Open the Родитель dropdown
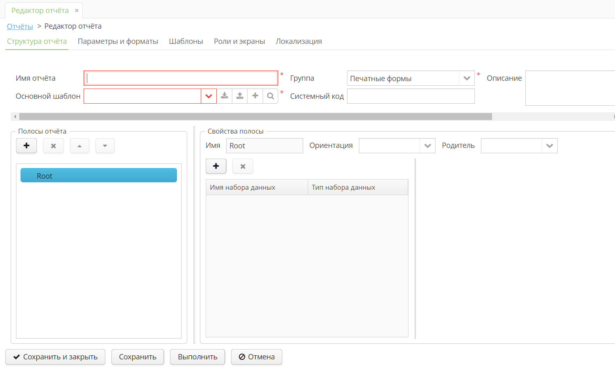Screen dimensions: 615x368 tap(549, 146)
